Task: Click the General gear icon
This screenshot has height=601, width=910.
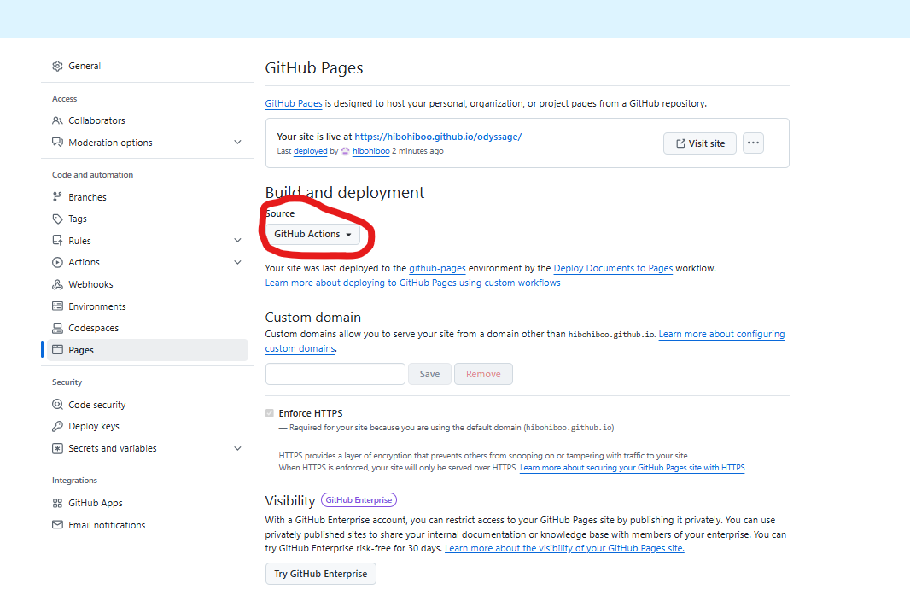Action: tap(57, 66)
